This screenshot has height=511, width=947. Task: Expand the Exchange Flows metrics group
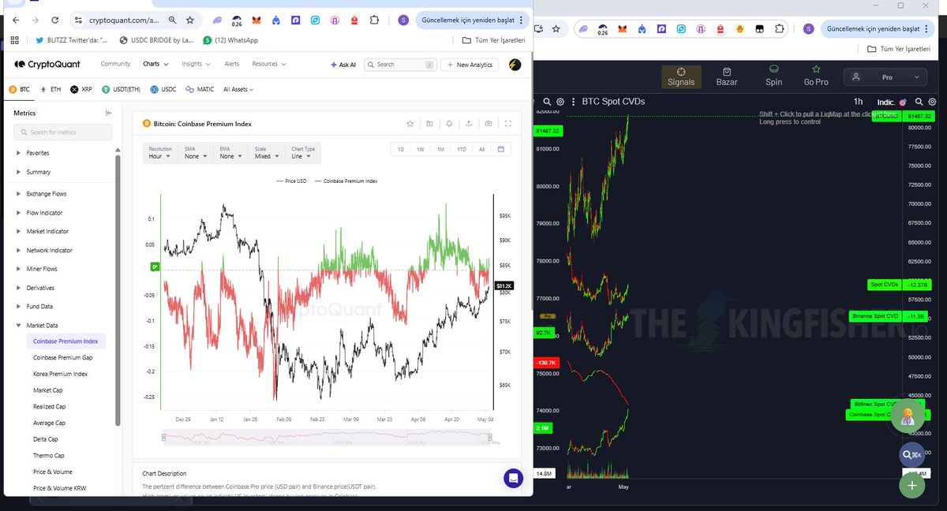(x=47, y=193)
